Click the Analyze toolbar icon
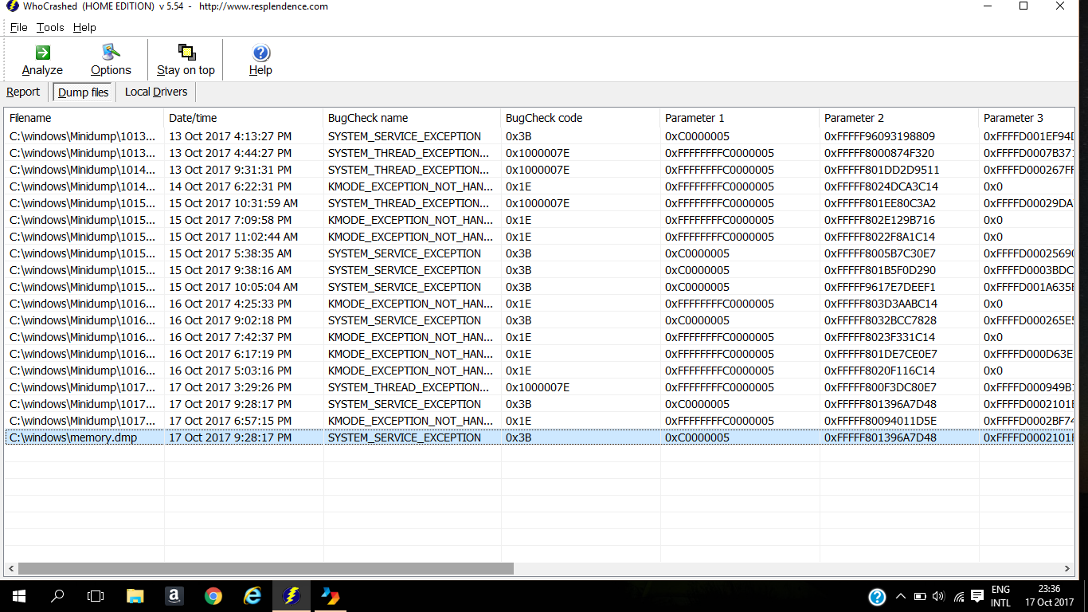This screenshot has height=612, width=1088. click(x=43, y=53)
